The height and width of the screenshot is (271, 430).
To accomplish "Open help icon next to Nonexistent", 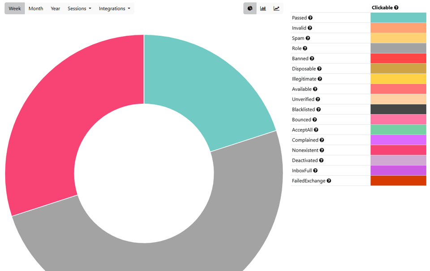I will (322, 150).
